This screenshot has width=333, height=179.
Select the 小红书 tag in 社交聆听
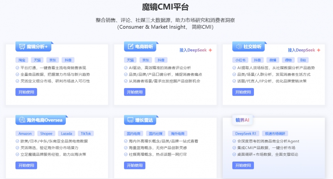tap(240, 60)
